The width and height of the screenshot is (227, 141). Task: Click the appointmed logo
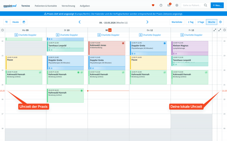[x=10, y=6]
